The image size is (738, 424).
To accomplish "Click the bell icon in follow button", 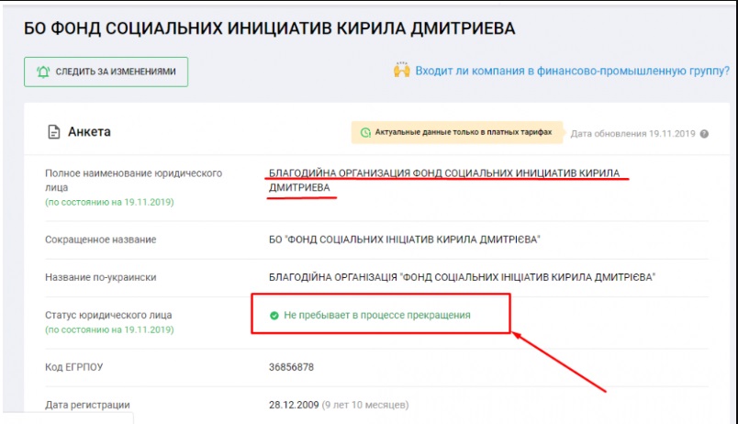I will 42,72.
